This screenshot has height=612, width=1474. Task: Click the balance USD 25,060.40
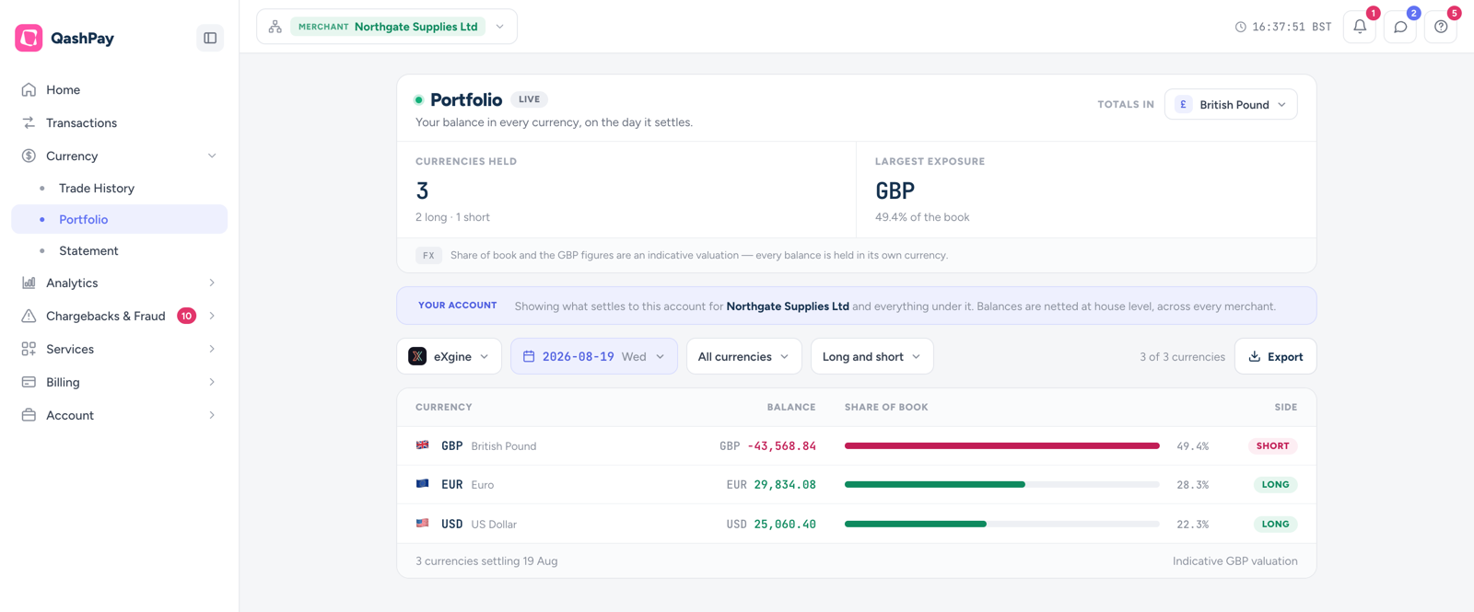pyautogui.click(x=771, y=524)
